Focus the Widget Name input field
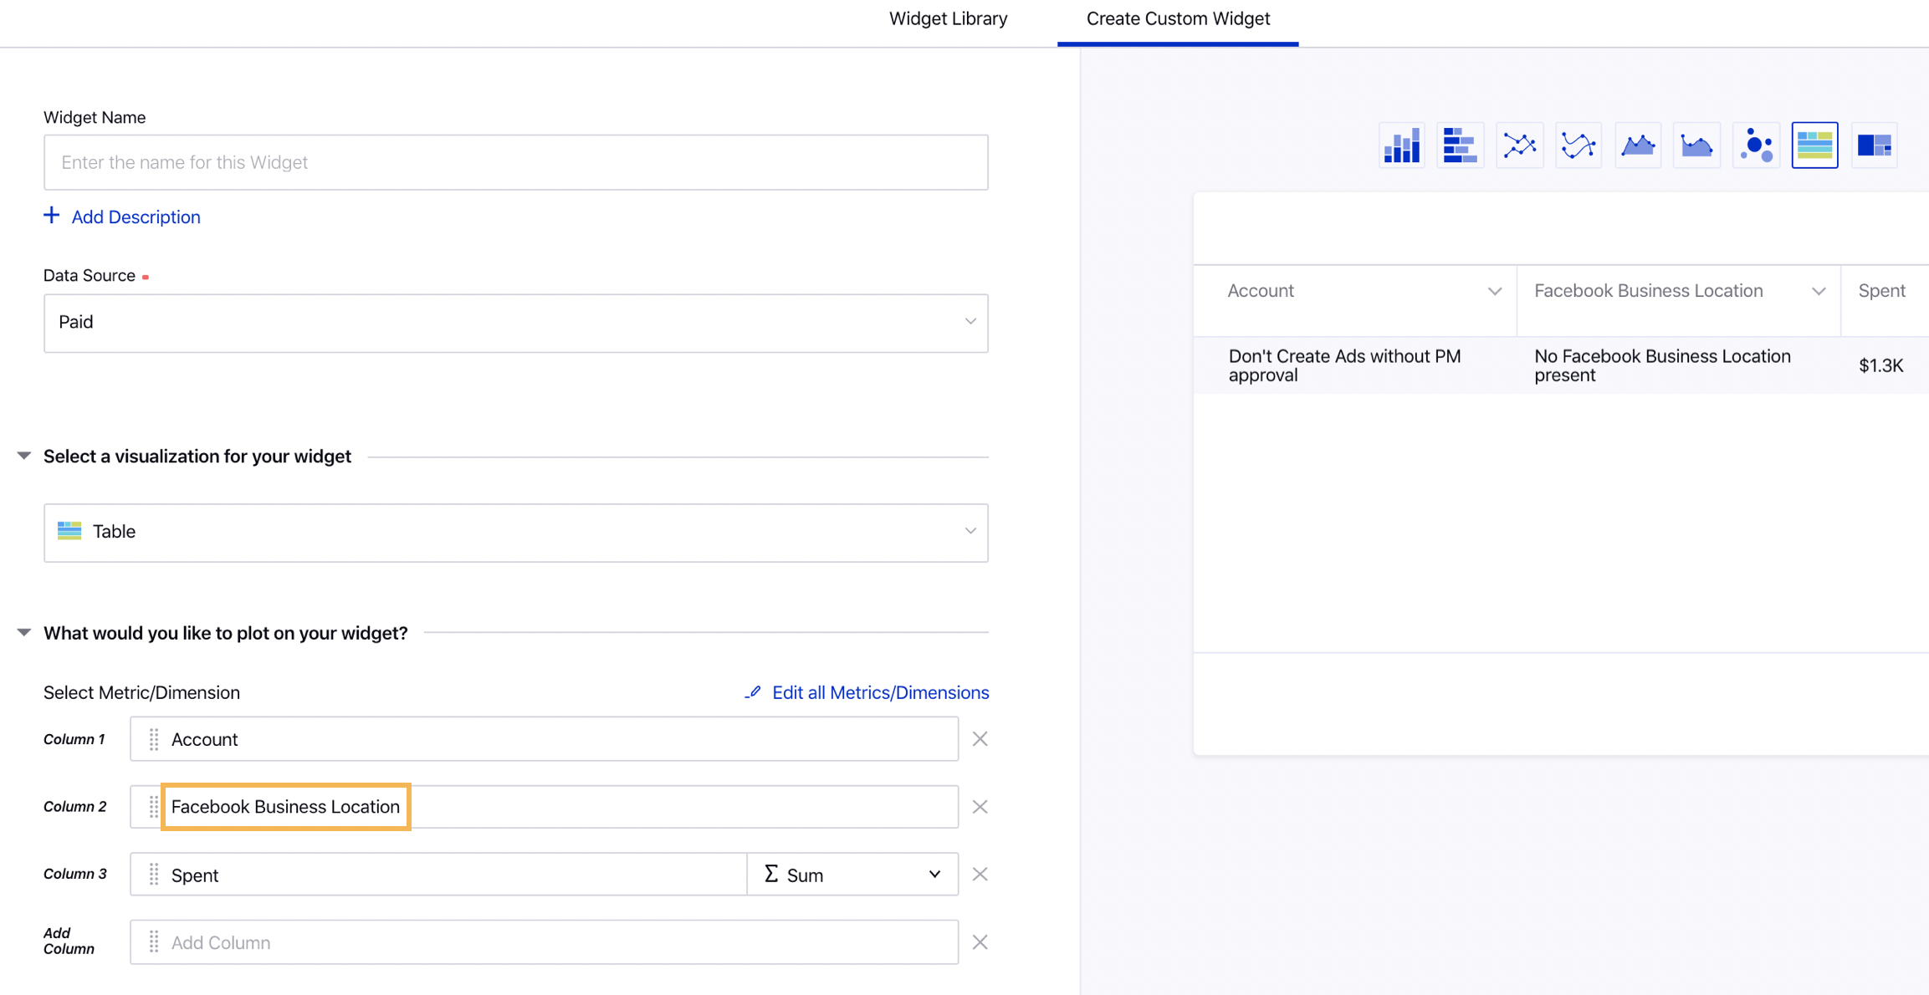The width and height of the screenshot is (1929, 995). click(516, 162)
